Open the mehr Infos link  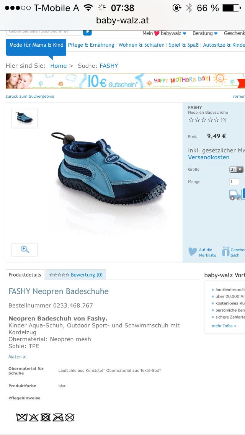click(x=224, y=326)
